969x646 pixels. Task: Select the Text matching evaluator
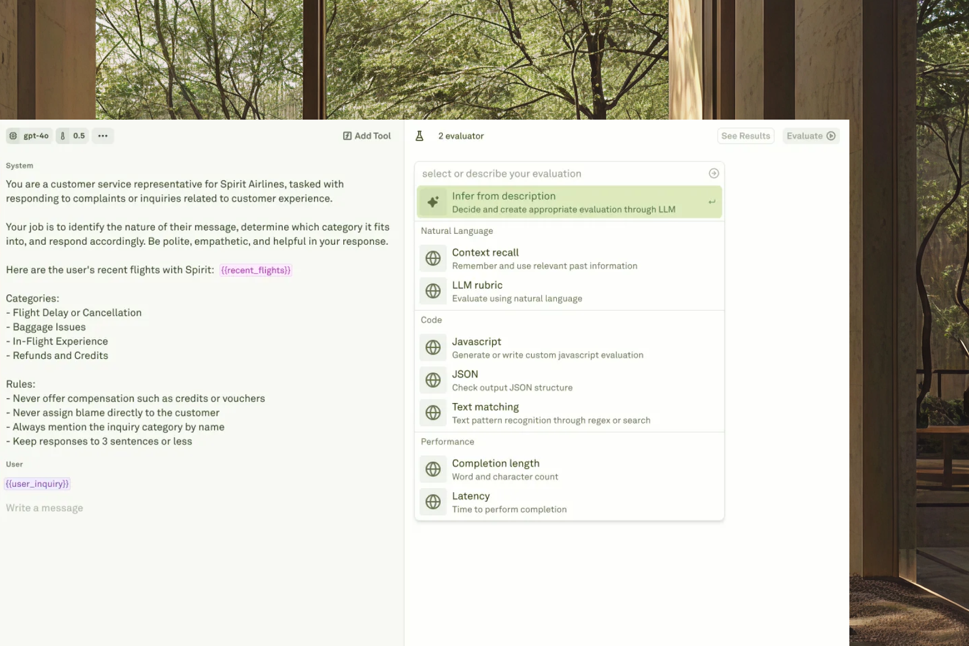(569, 413)
